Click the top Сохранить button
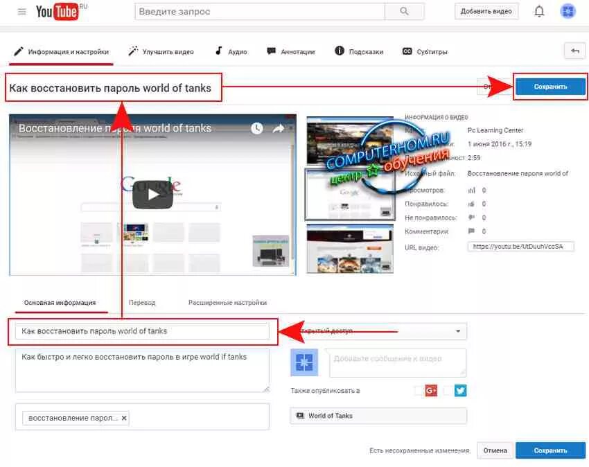589x467 pixels. tap(550, 87)
